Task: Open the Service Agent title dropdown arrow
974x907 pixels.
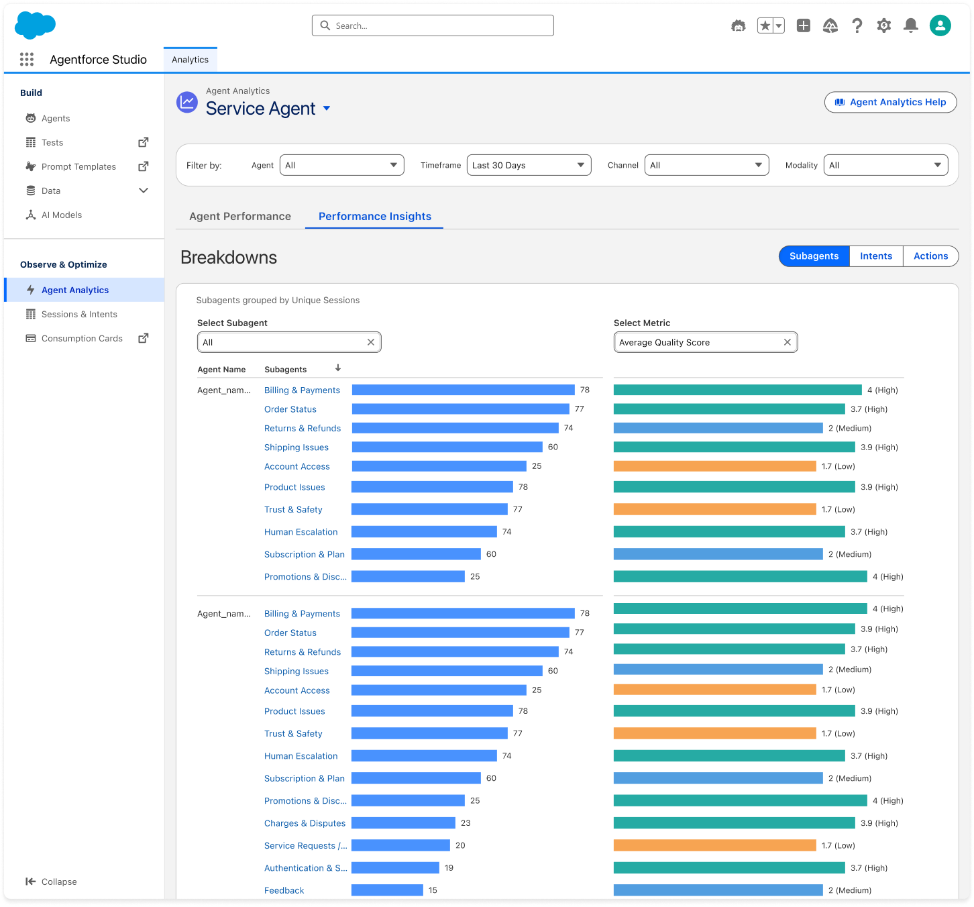Action: 327,108
